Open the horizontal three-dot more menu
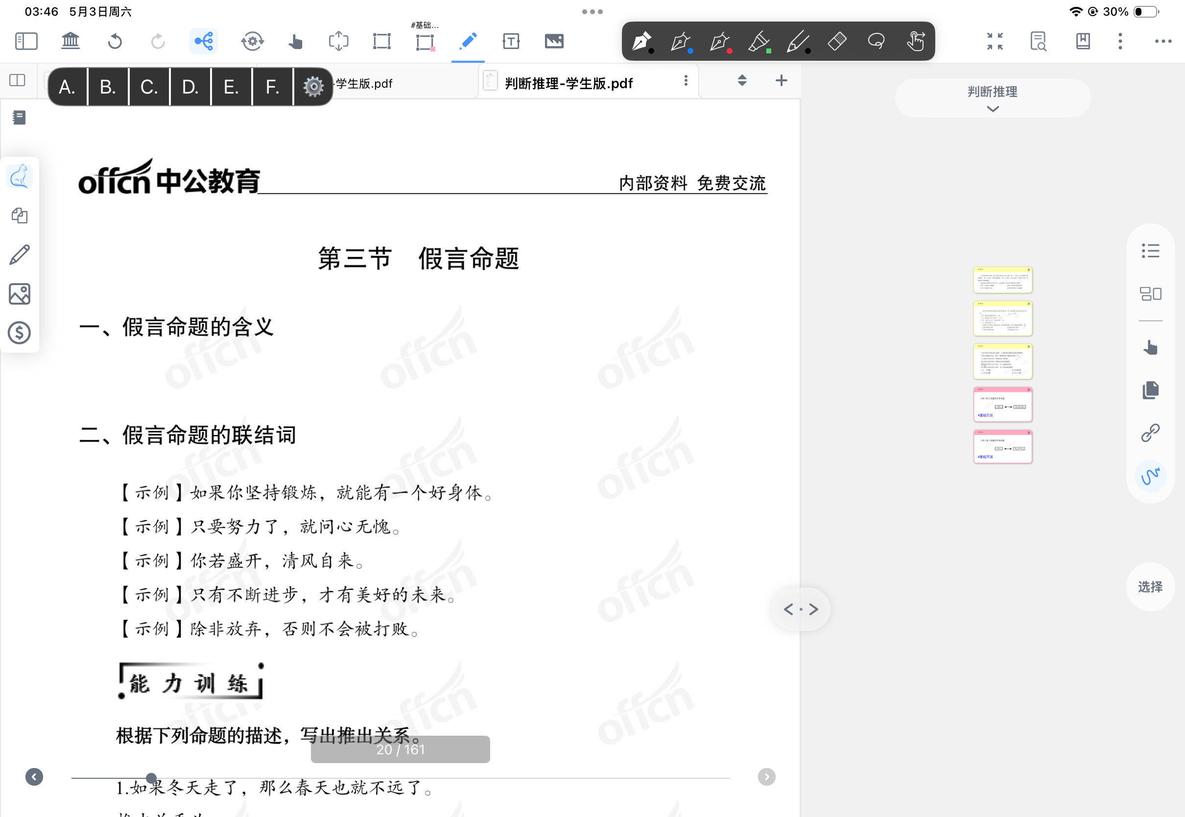Screen dimensions: 1185x817 (1163, 41)
